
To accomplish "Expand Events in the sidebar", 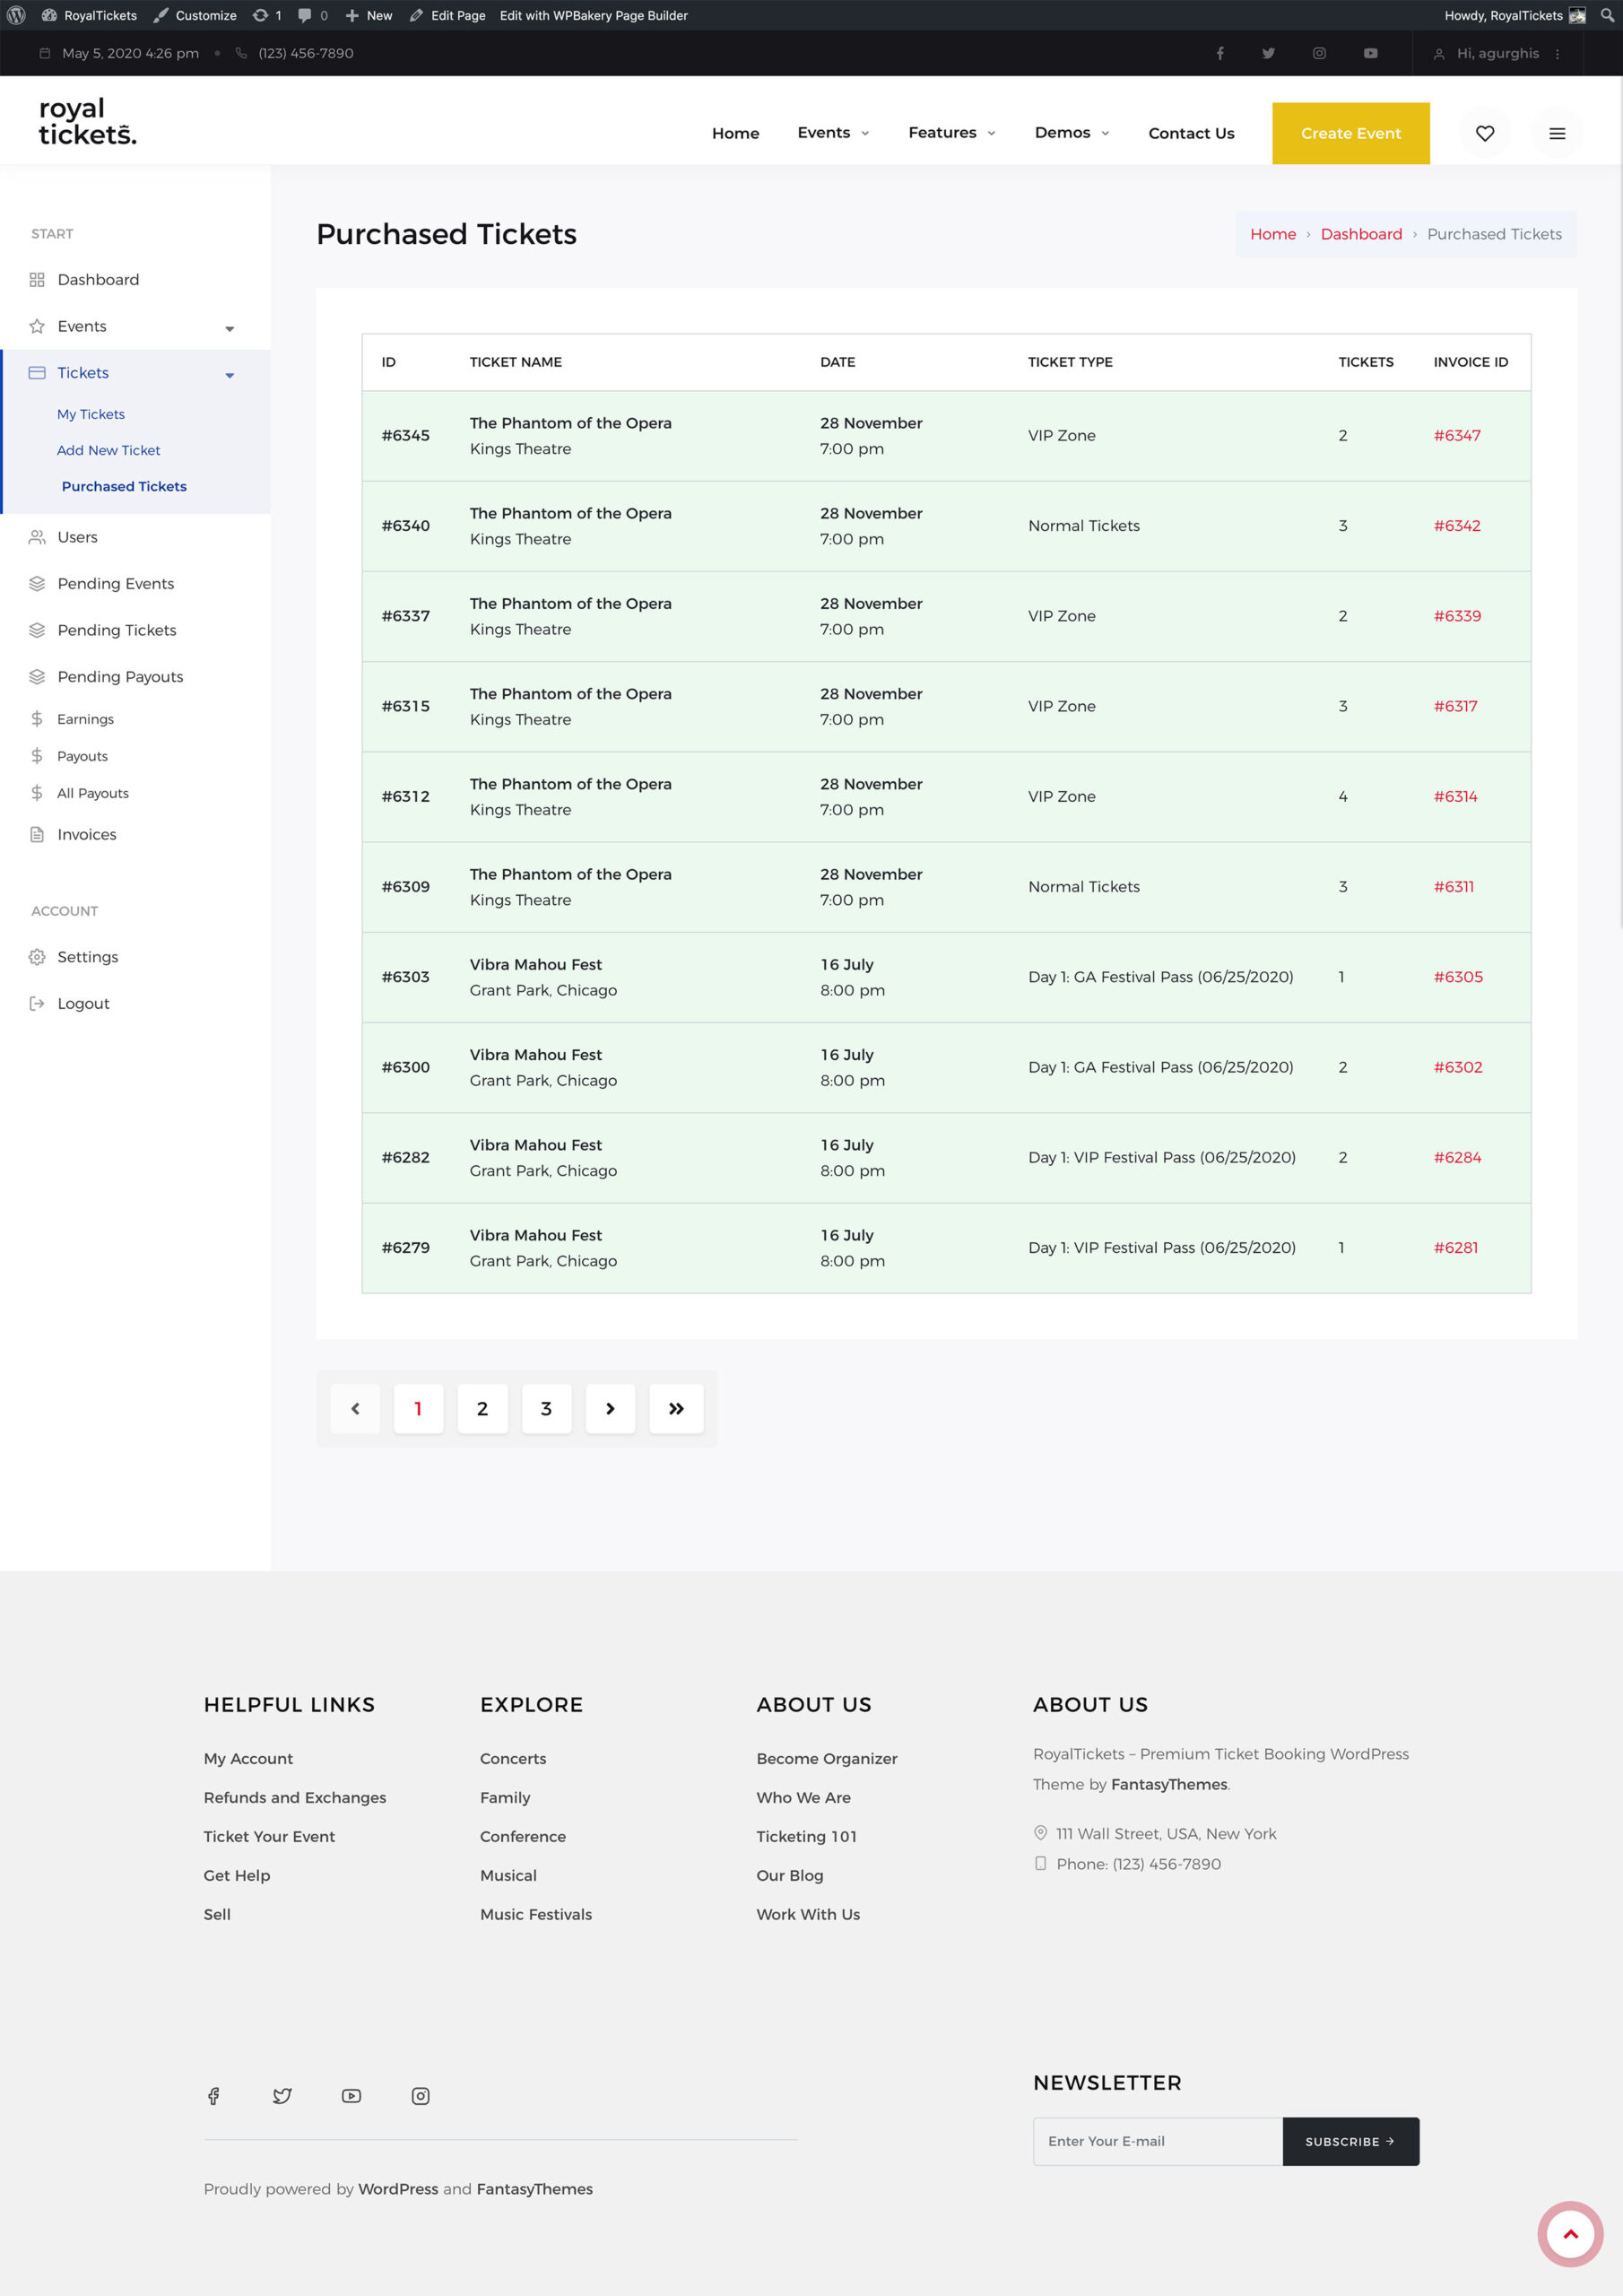I will [229, 328].
